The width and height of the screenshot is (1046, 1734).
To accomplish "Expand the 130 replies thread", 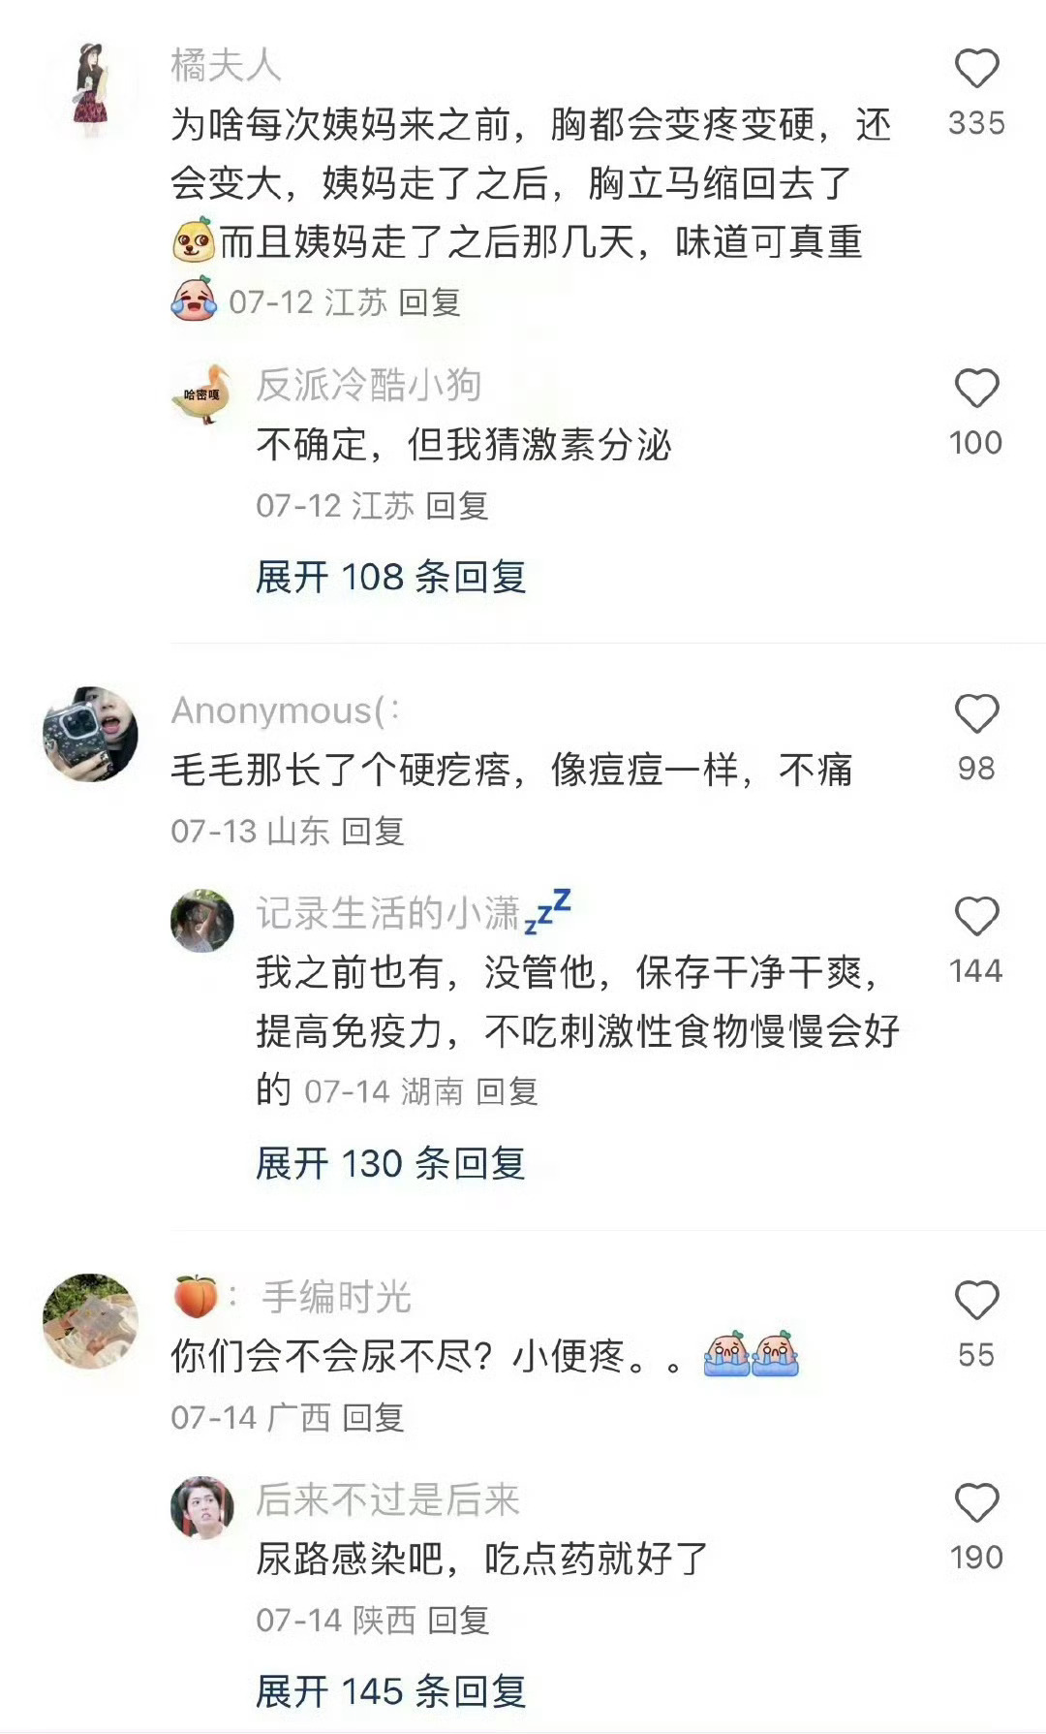I will 390,1163.
